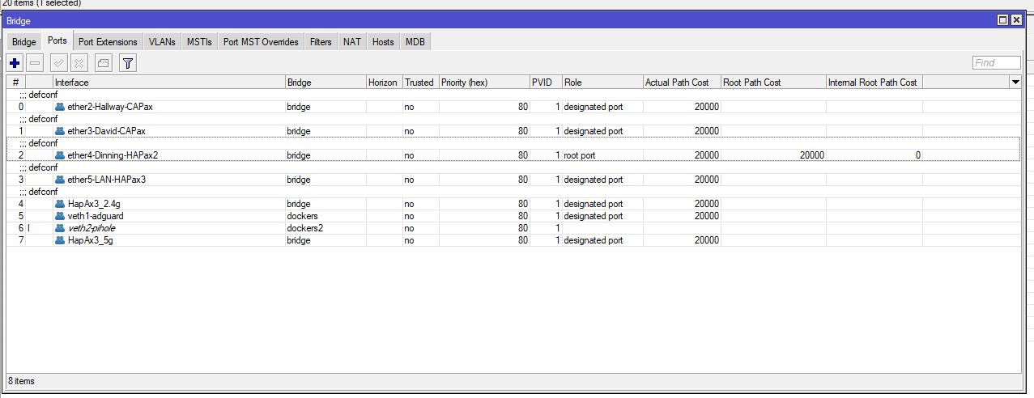This screenshot has width=1034, height=398.
Task: Click the '8 items' status bar text
Action: (x=21, y=381)
